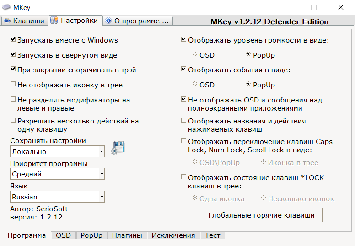Select PopUp radio for volume level display

[x=248, y=54]
